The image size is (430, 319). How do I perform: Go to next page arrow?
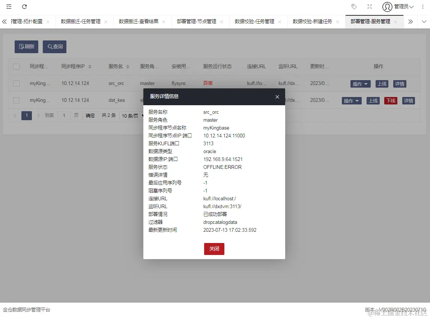38,116
